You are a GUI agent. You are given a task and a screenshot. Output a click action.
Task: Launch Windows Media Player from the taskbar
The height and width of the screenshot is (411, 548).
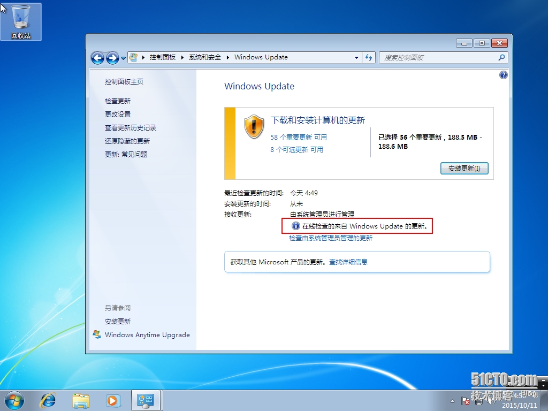(113, 400)
